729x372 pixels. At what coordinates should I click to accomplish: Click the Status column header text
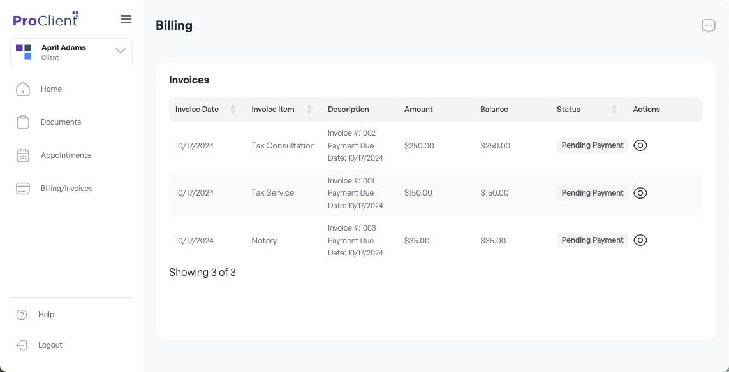tap(568, 110)
